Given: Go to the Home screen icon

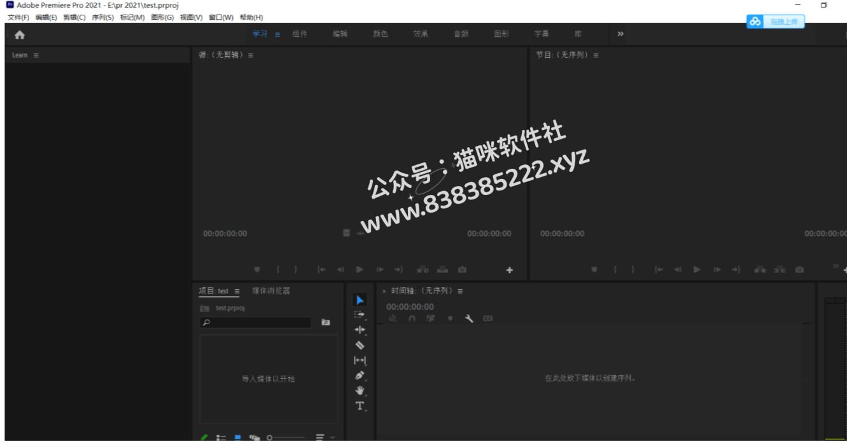Looking at the screenshot, I should (20, 34).
